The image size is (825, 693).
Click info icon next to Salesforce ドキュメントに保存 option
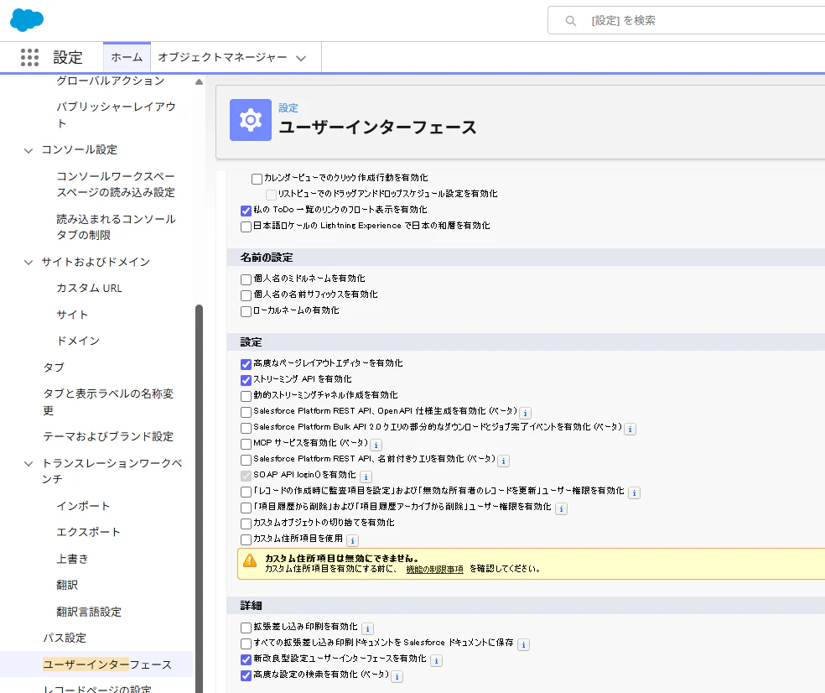[523, 644]
